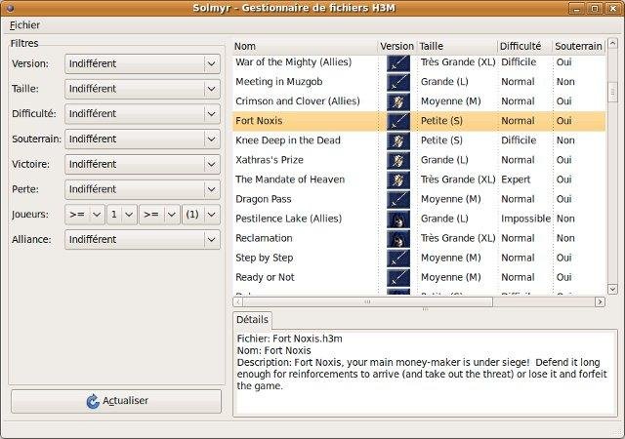
Task: Click Non in Knee Deep in the Dead row
Action: point(565,140)
